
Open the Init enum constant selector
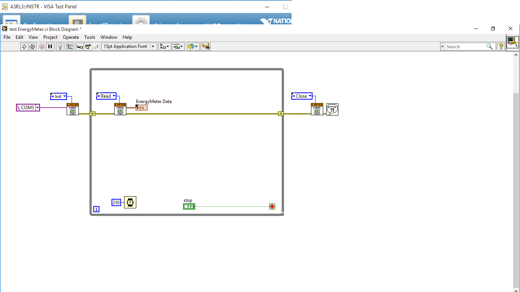pyautogui.click(x=59, y=97)
